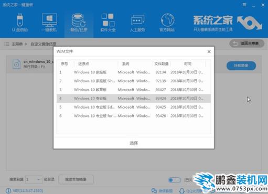
Task: Click the 自定义镜像还原 breadcrumb label
Action: (44, 44)
